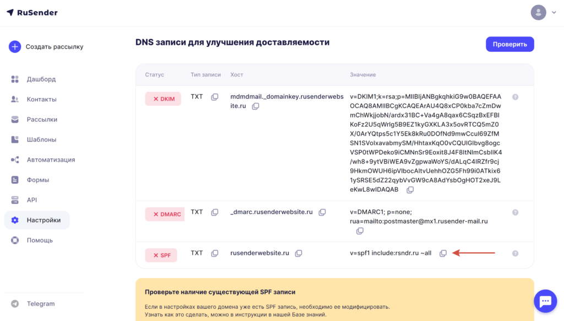Click the Telegram icon

[x=15, y=304]
